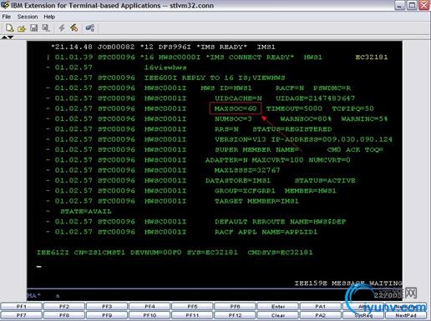The width and height of the screenshot is (431, 321).
Task: Click the PF3 key button
Action: [107, 306]
